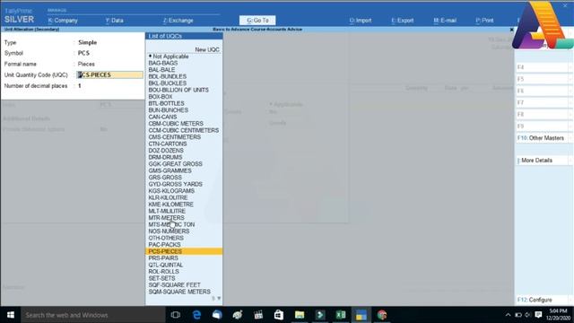Select GYD-GROSS YARDS entry
This screenshot has width=574, height=323.
coord(176,184)
